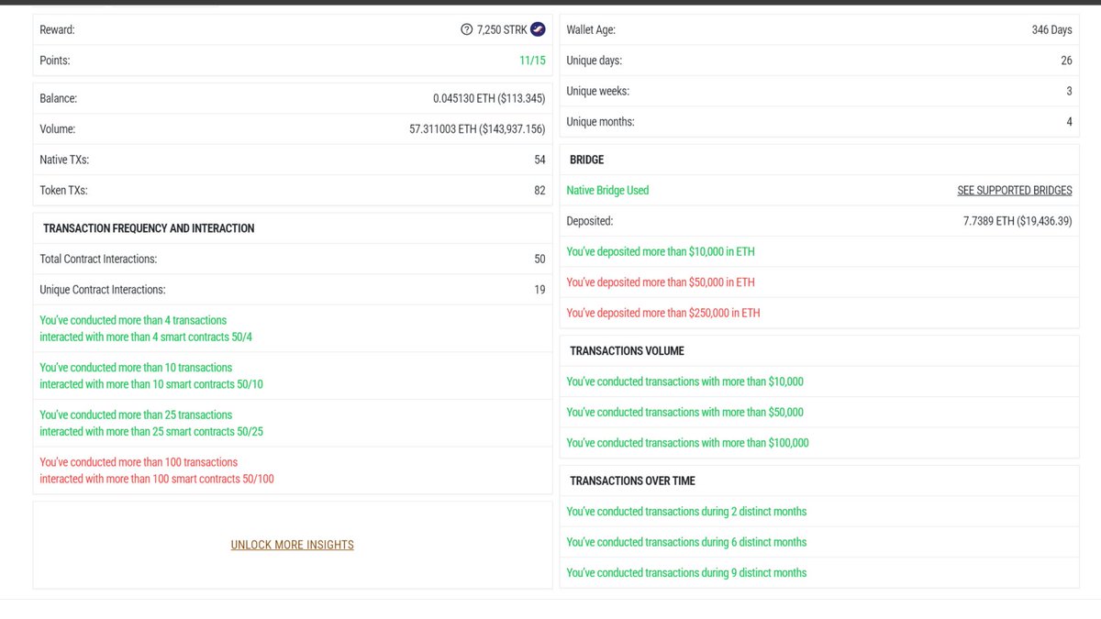Click transactions with more than $100,000 line
Image resolution: width=1101 pixels, height=619 pixels.
click(x=687, y=443)
